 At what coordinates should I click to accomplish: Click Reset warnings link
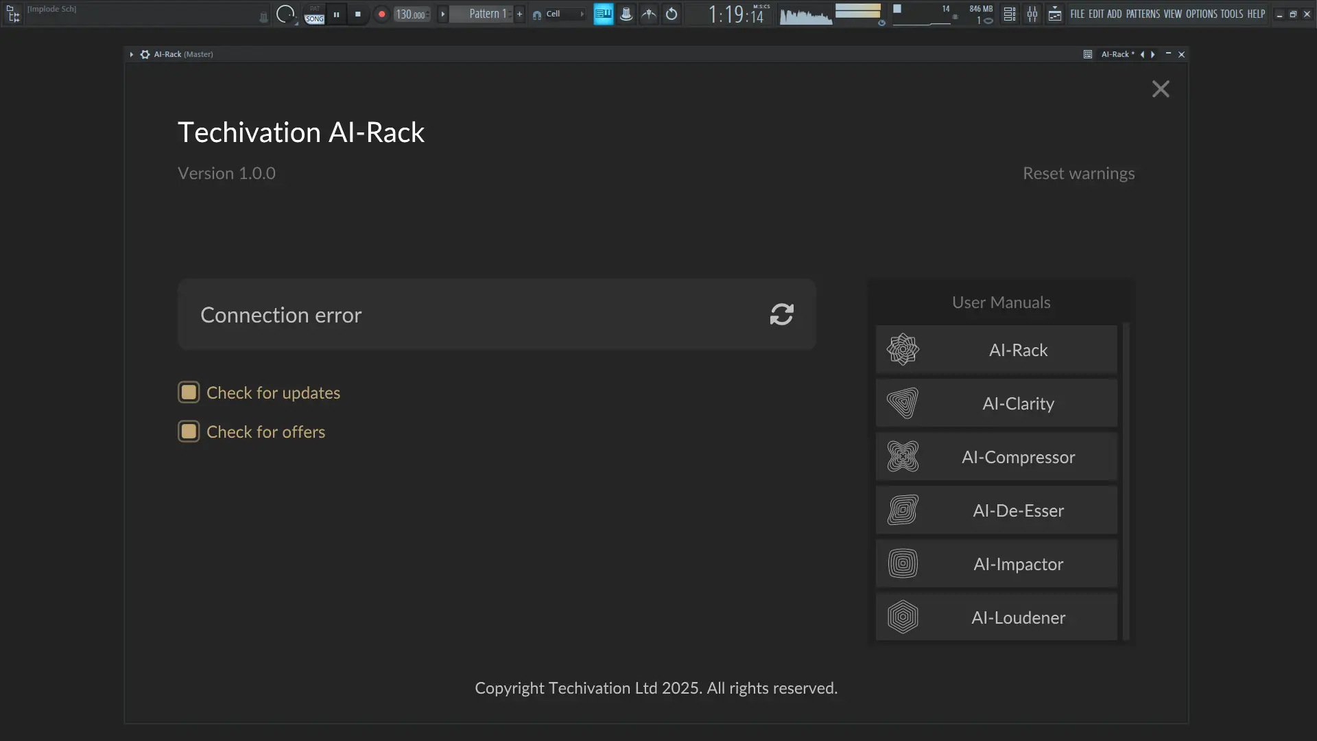1078,174
